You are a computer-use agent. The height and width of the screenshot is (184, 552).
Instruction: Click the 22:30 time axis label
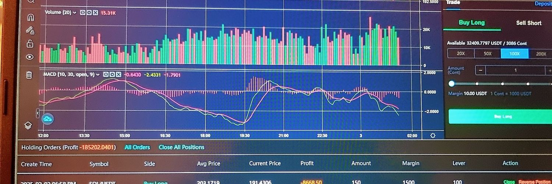[x=322, y=135]
